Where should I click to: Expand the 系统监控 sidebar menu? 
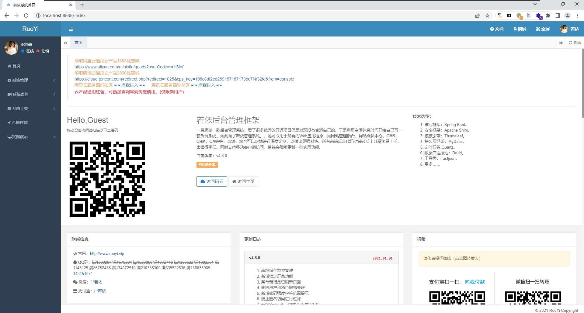point(30,94)
